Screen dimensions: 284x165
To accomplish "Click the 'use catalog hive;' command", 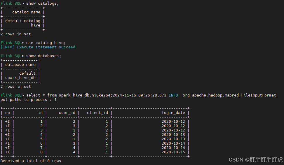I will 46,43.
